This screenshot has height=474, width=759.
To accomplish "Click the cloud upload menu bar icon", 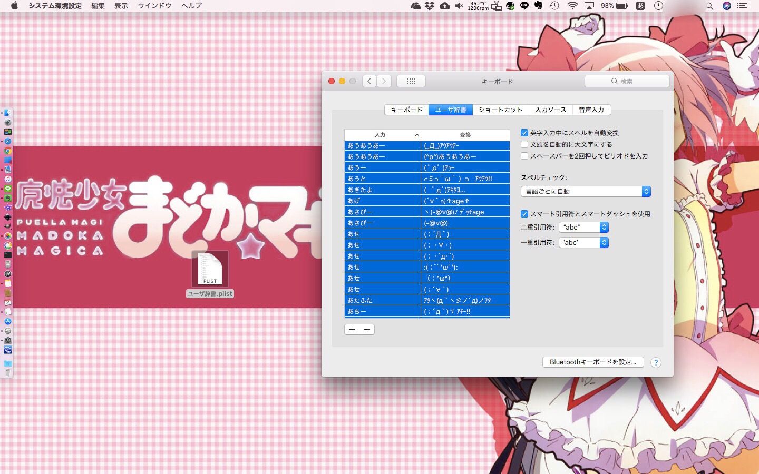I will pos(445,6).
